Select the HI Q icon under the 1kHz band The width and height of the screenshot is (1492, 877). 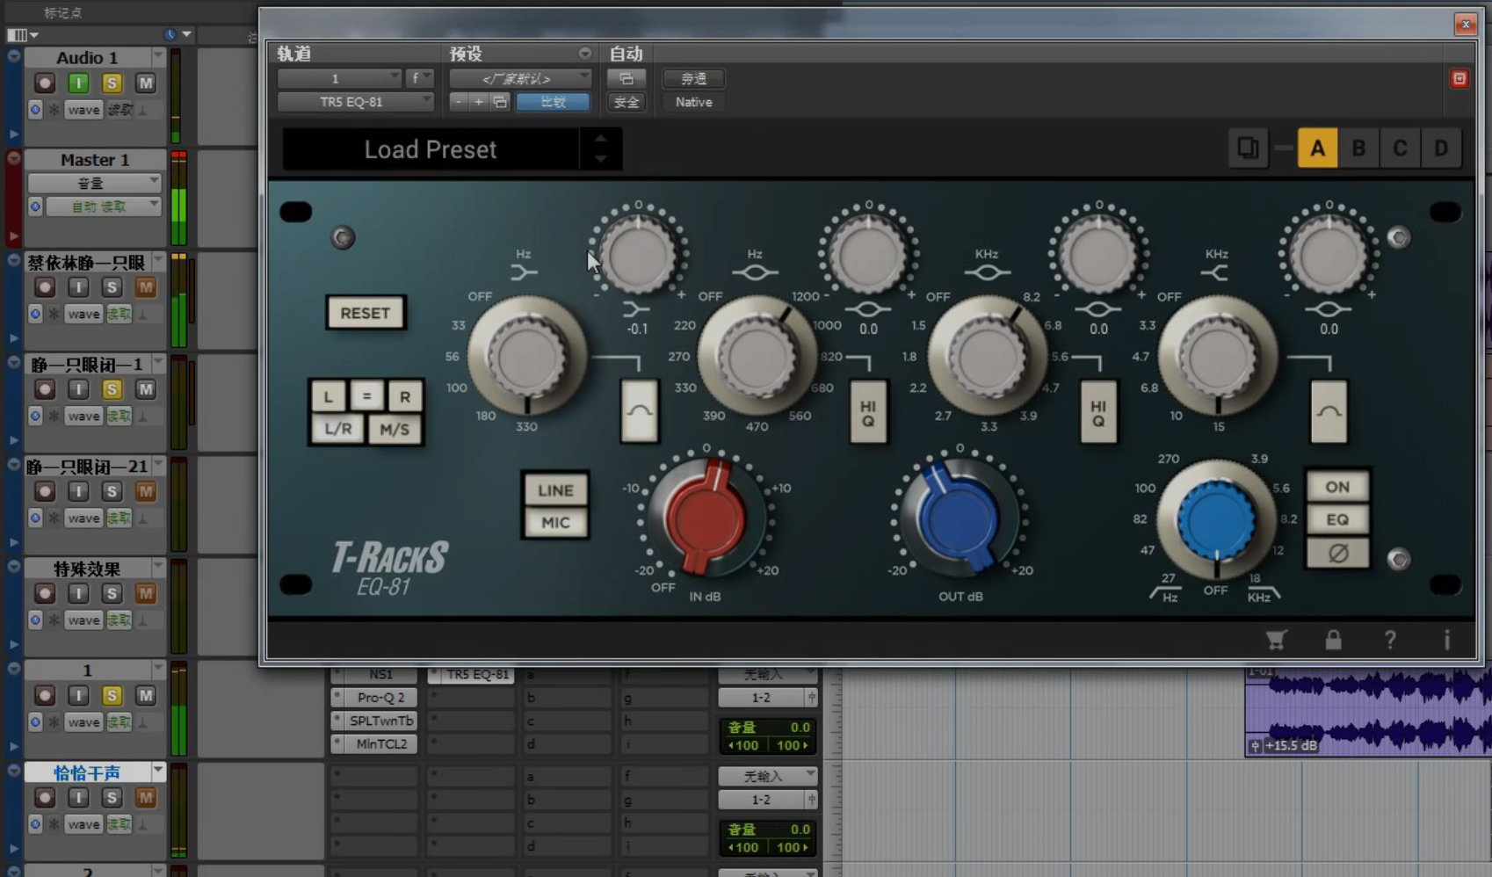click(868, 412)
